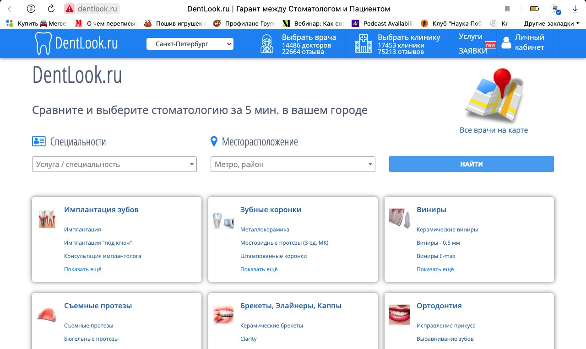Open the Clarity braces link
Screen dimensions: 586x349
pyautogui.click(x=249, y=339)
